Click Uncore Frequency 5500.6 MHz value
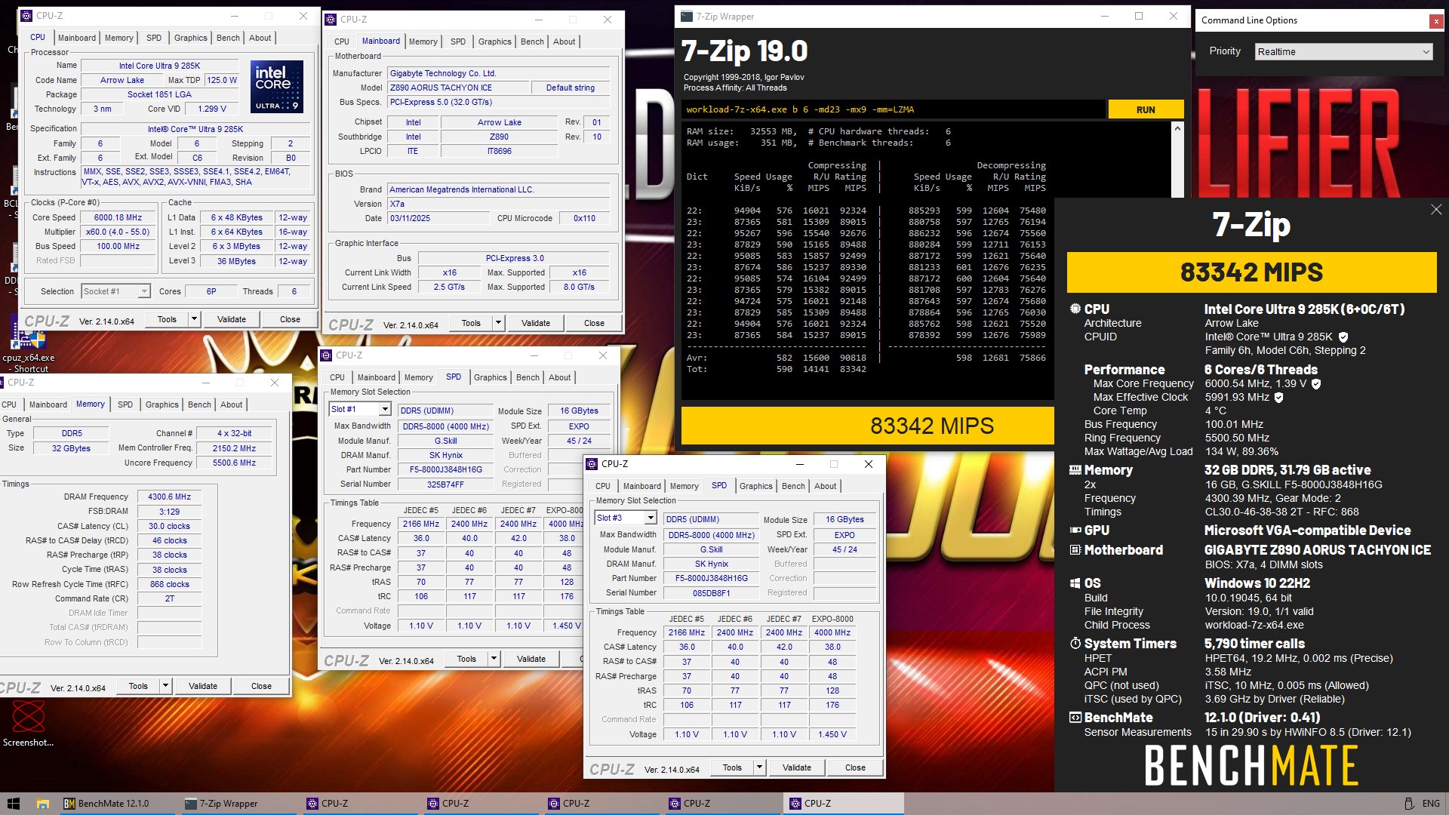This screenshot has width=1449, height=815. point(235,463)
